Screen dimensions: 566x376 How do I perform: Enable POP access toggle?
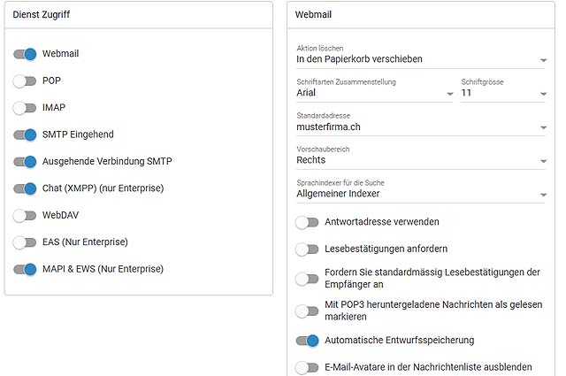pos(25,81)
